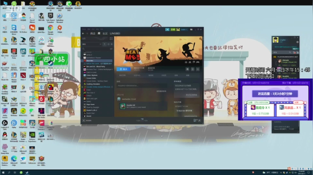This screenshot has width=313, height=175.
Task: Click the search icon in Friends List
Action: (290, 52)
